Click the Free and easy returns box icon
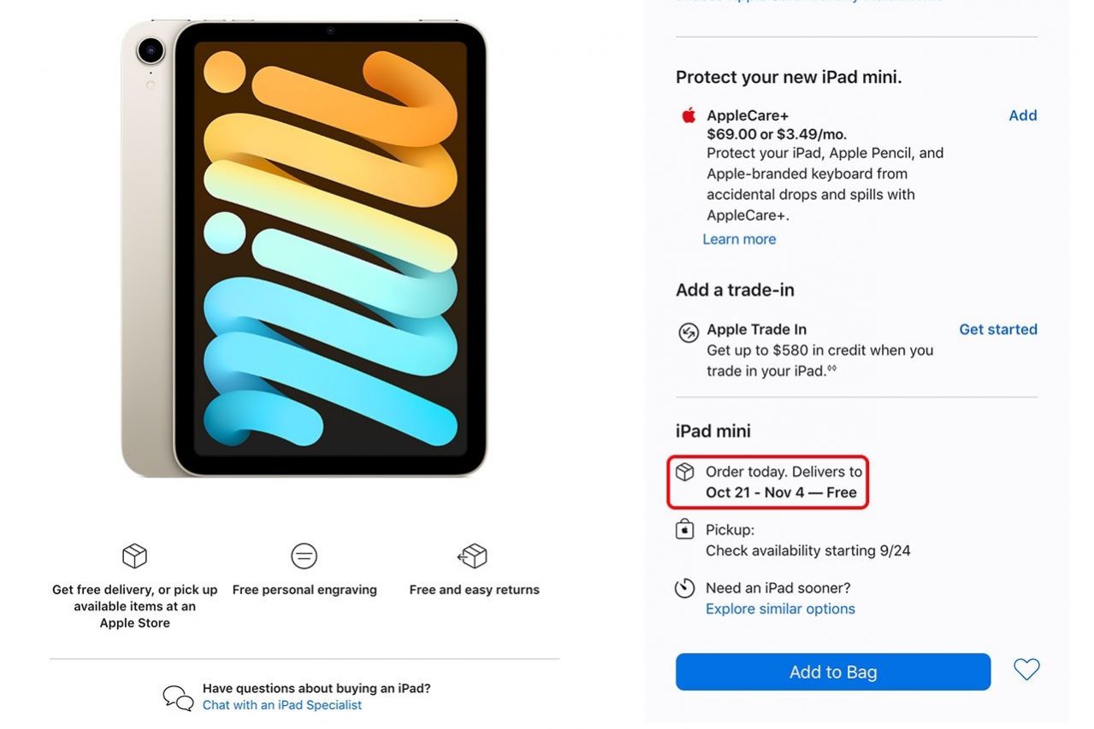 [473, 556]
